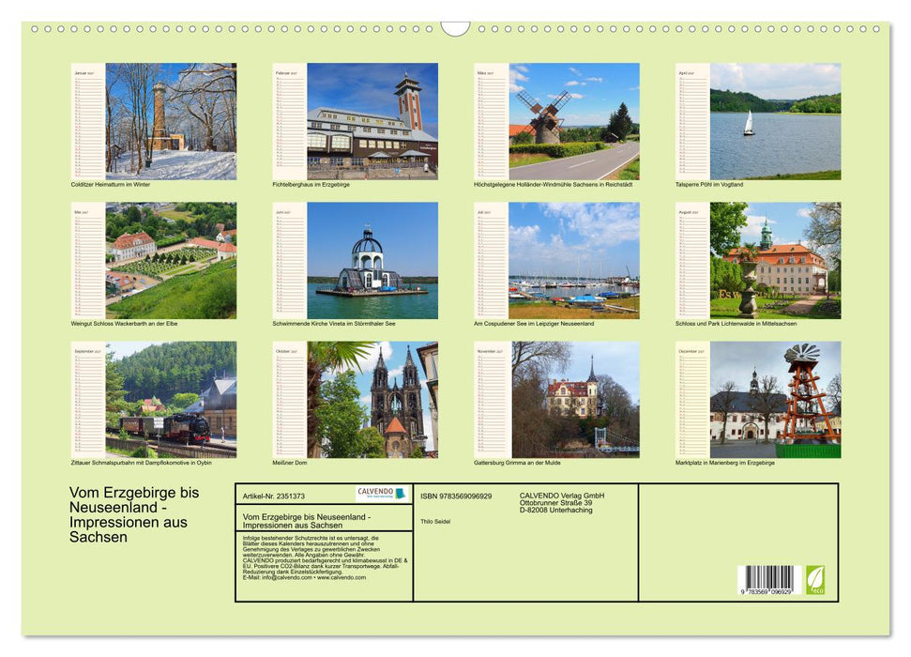Click the Meißner Dom photo
This screenshot has width=911, height=657.
click(372, 400)
